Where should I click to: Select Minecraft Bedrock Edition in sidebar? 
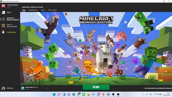coord(10,19)
